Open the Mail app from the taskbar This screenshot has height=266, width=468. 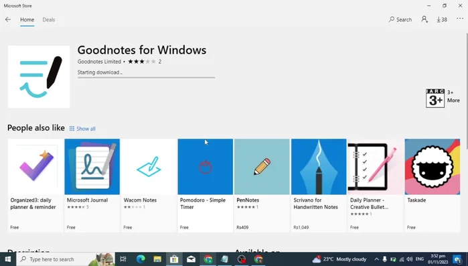191,259
